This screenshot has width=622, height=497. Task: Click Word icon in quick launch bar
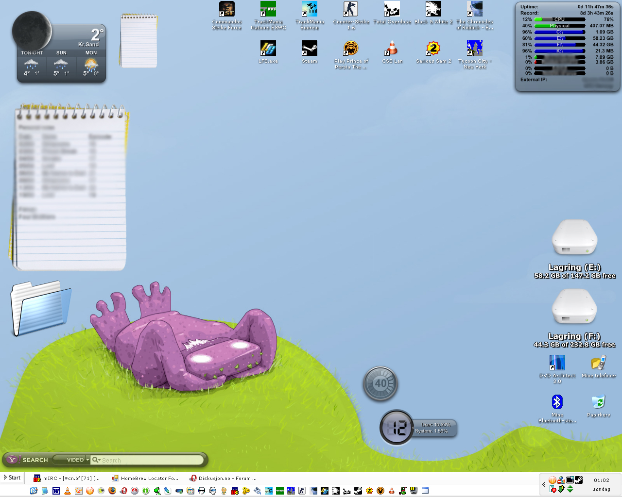pos(56,491)
